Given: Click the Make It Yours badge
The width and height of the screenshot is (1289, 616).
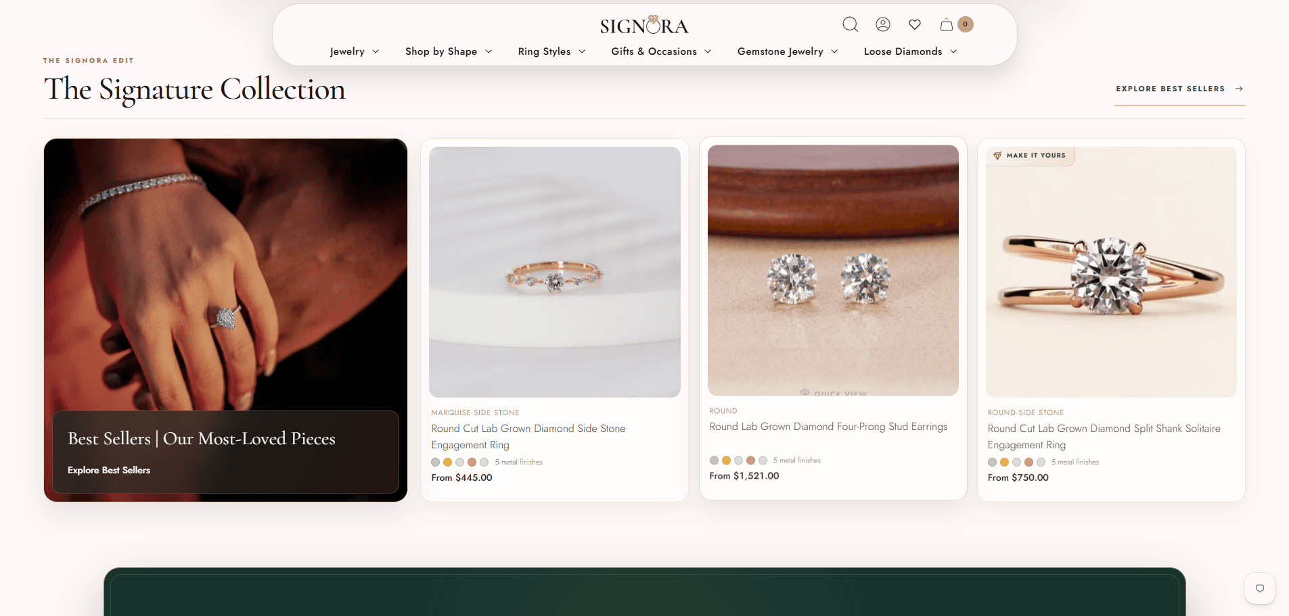Looking at the screenshot, I should [1030, 156].
